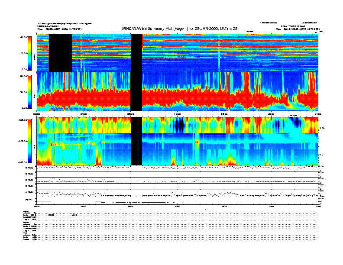The image size is (343, 265).
Task: Click the 00:00 time label below RAD1 panel
Action: 37,114
